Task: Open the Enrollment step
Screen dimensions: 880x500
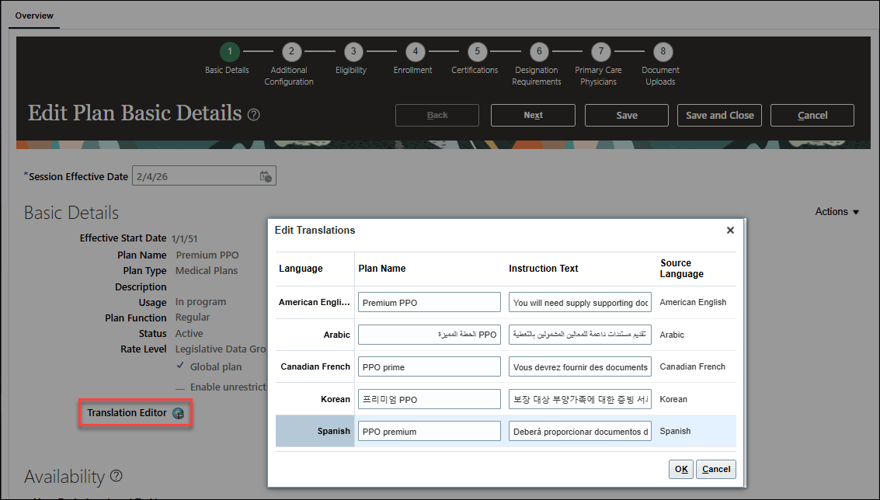Action: click(x=414, y=52)
